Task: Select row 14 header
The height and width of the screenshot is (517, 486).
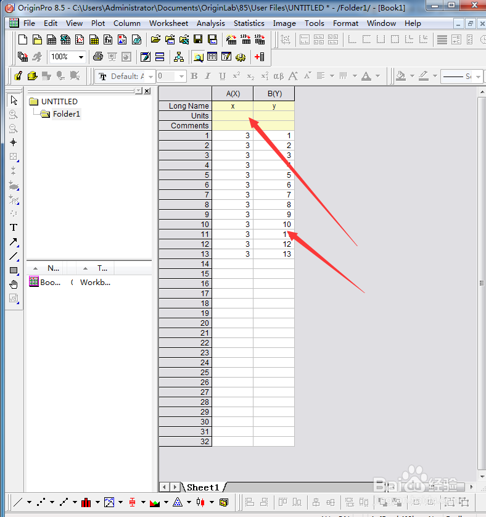Action: pos(185,264)
